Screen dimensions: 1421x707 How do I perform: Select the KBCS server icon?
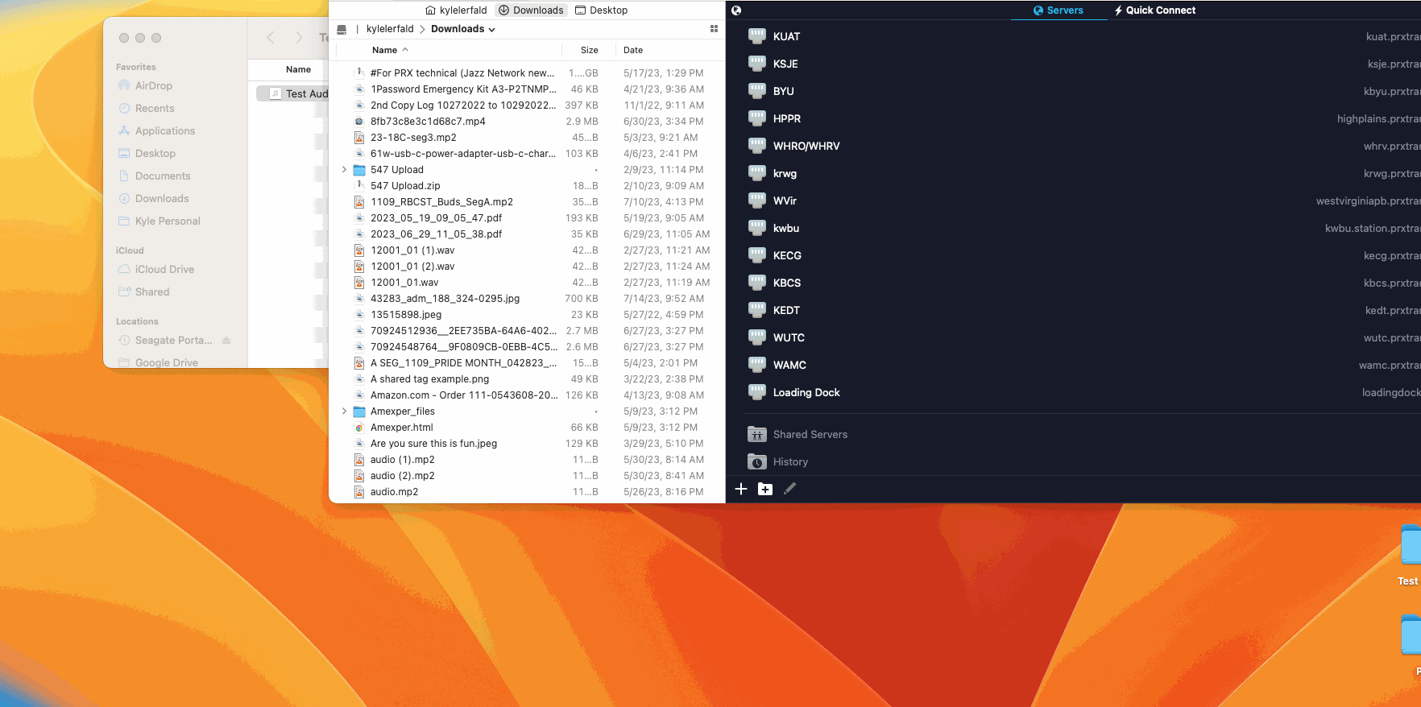click(x=756, y=283)
